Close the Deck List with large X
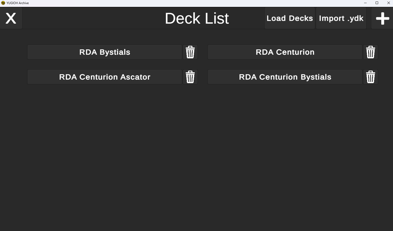This screenshot has width=393, height=231. tap(11, 18)
